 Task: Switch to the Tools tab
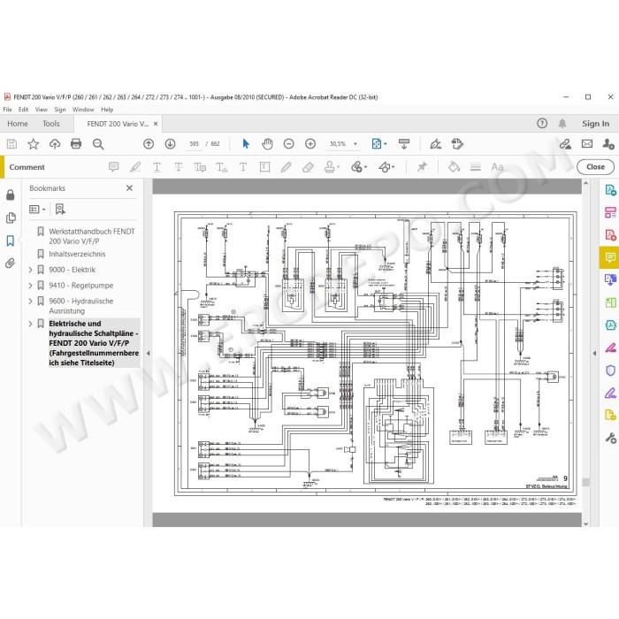tap(51, 124)
